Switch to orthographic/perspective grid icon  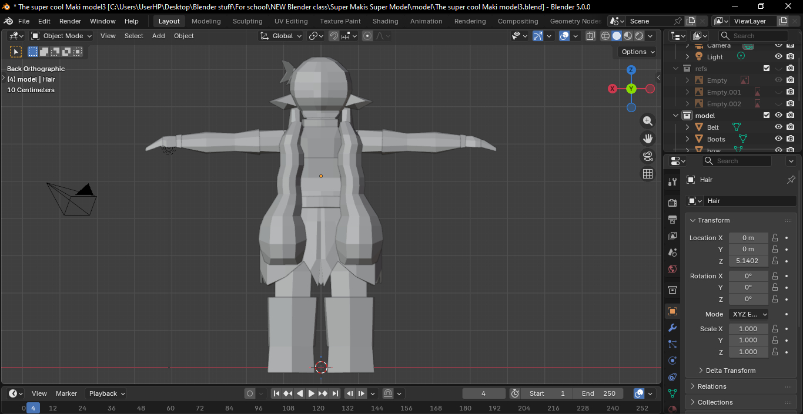click(x=648, y=174)
